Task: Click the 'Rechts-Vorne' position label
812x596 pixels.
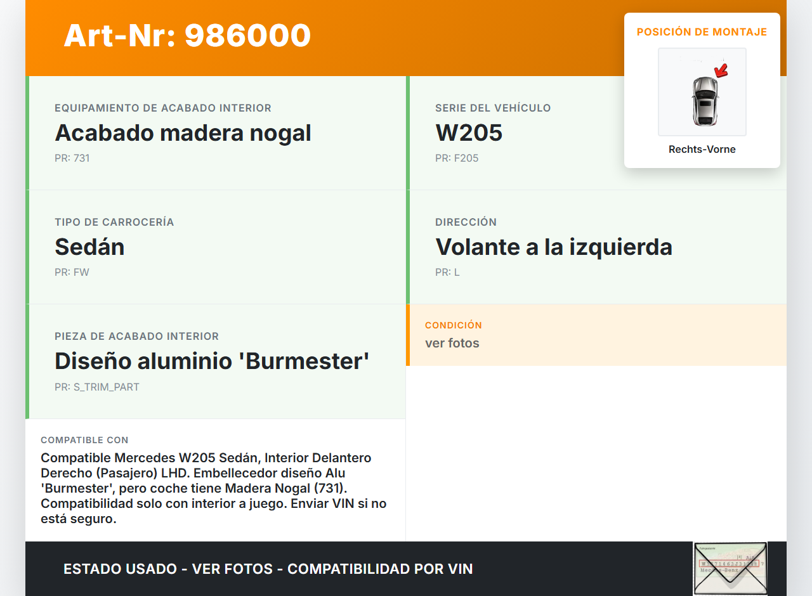Action: [x=702, y=150]
